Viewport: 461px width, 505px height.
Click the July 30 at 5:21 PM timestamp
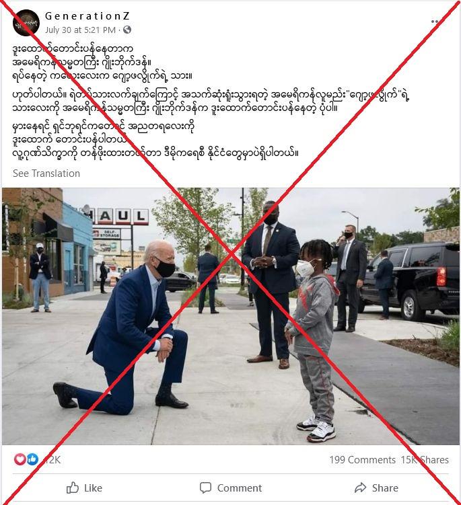pyautogui.click(x=80, y=30)
